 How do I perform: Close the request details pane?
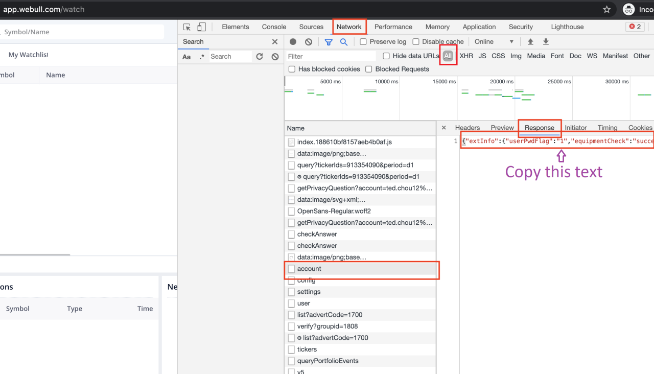coord(443,128)
